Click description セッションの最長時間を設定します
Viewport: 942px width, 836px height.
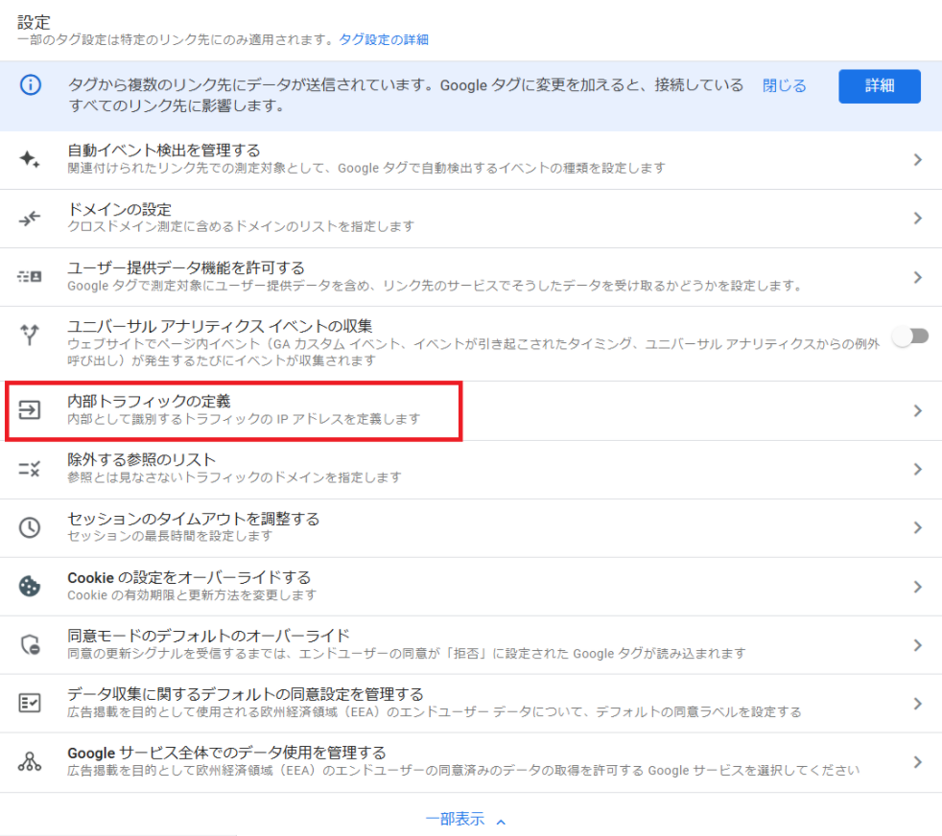[170, 536]
